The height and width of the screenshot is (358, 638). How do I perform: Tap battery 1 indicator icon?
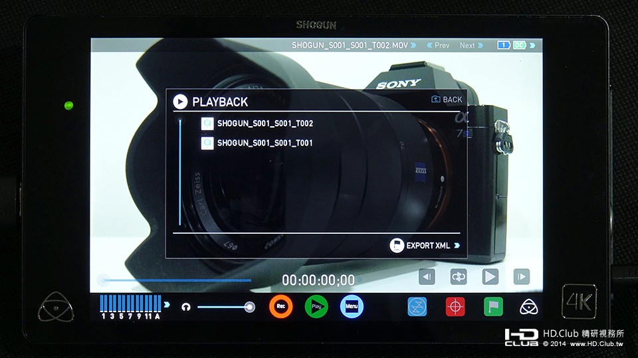pyautogui.click(x=504, y=45)
